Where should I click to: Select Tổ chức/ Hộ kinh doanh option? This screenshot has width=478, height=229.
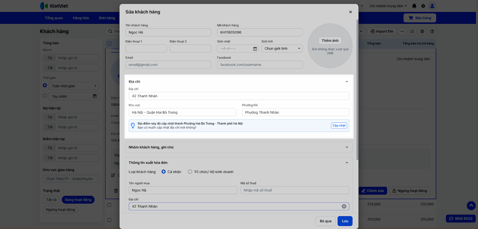coord(190,172)
